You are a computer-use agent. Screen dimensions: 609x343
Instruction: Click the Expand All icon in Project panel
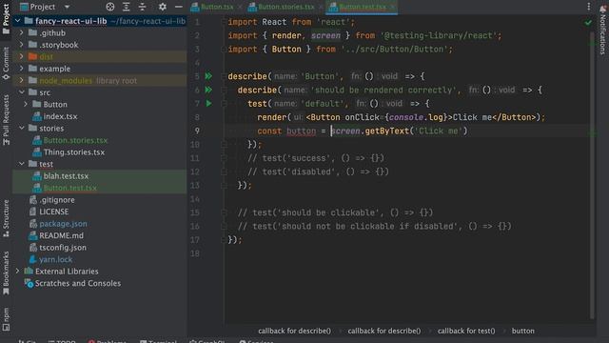pos(127,7)
